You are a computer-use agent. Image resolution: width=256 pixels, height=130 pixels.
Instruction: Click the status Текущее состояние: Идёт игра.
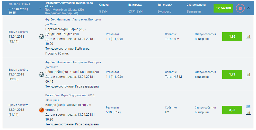68,49
